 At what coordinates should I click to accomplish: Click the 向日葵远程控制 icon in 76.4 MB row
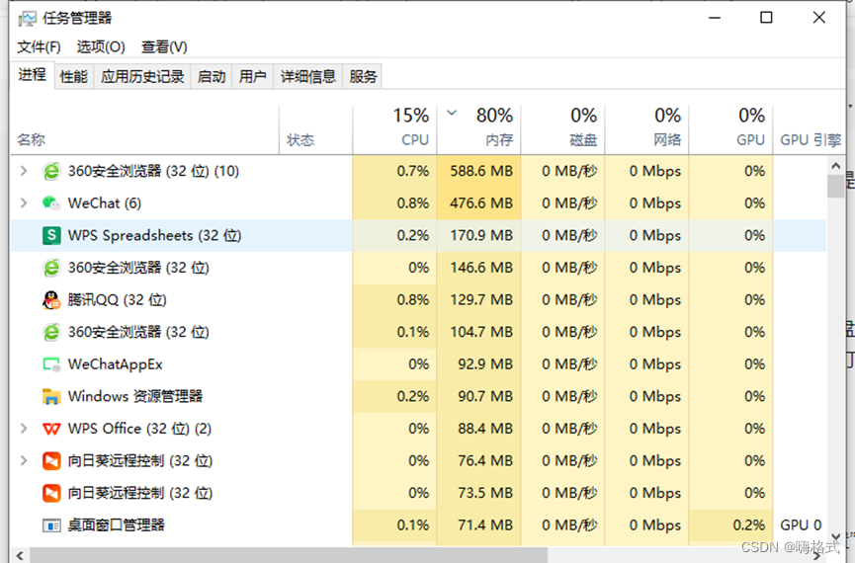point(51,461)
